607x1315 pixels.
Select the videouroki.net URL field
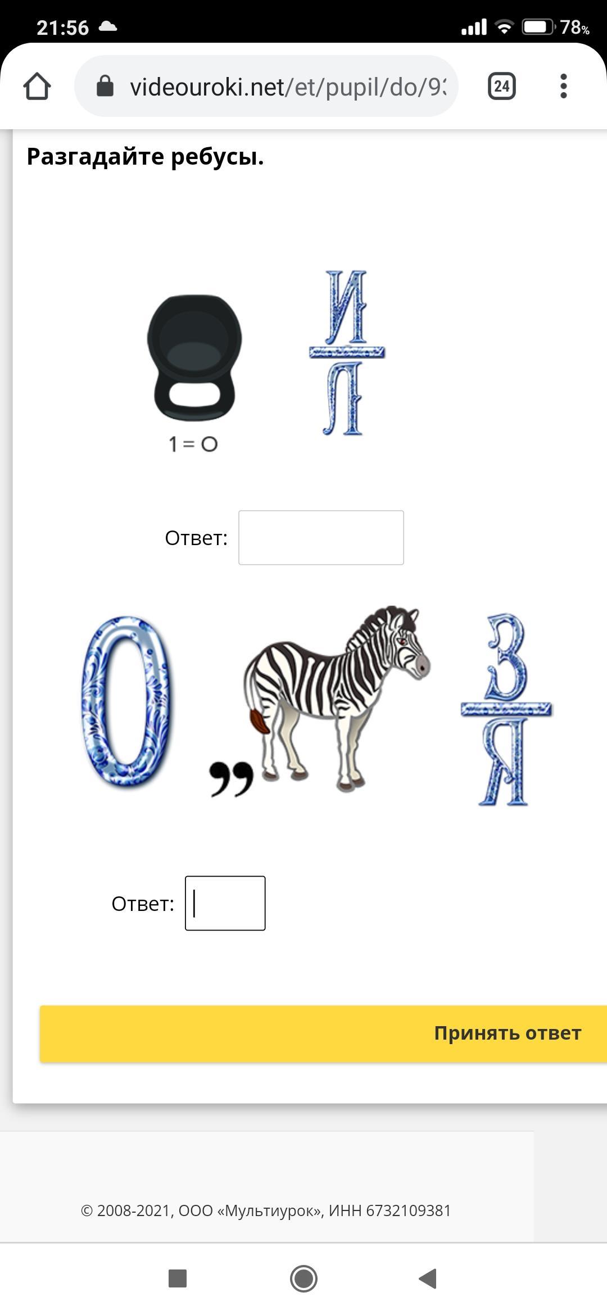click(x=266, y=87)
